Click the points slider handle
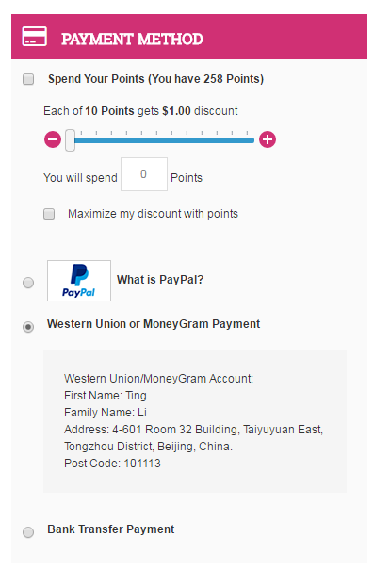 [70, 140]
